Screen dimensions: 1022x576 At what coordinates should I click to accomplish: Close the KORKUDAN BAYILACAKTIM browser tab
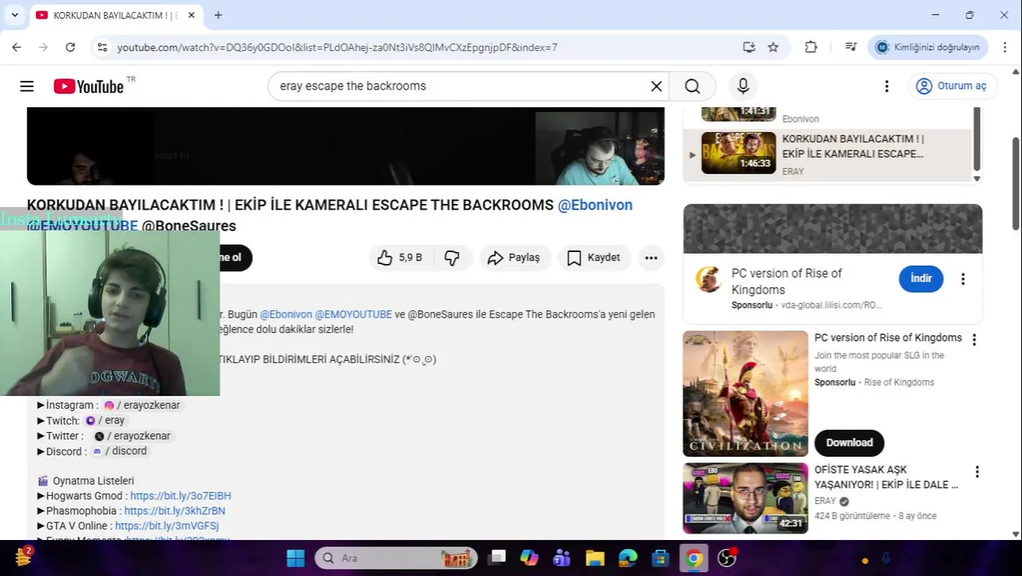[192, 15]
